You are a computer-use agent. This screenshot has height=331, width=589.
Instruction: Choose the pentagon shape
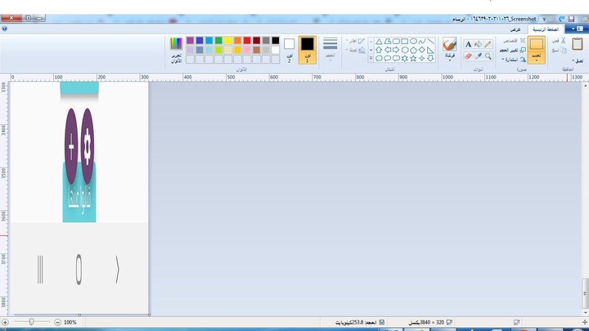coord(413,50)
